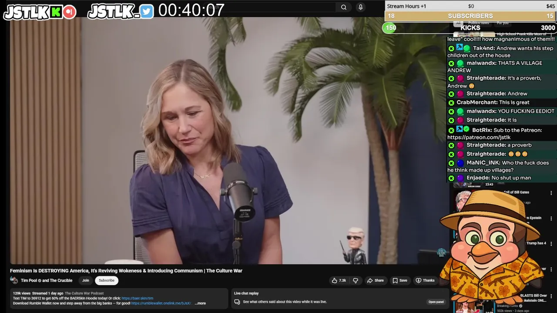This screenshot has width=557, height=313.
Task: Open the baer.skin/tim link
Action: coord(138,298)
